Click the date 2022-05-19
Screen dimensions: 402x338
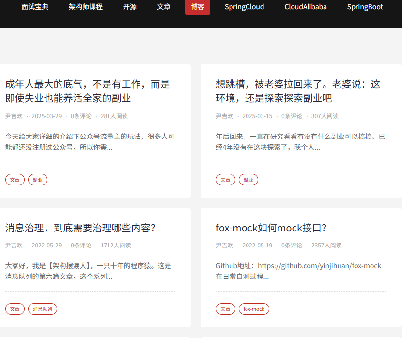click(x=257, y=245)
